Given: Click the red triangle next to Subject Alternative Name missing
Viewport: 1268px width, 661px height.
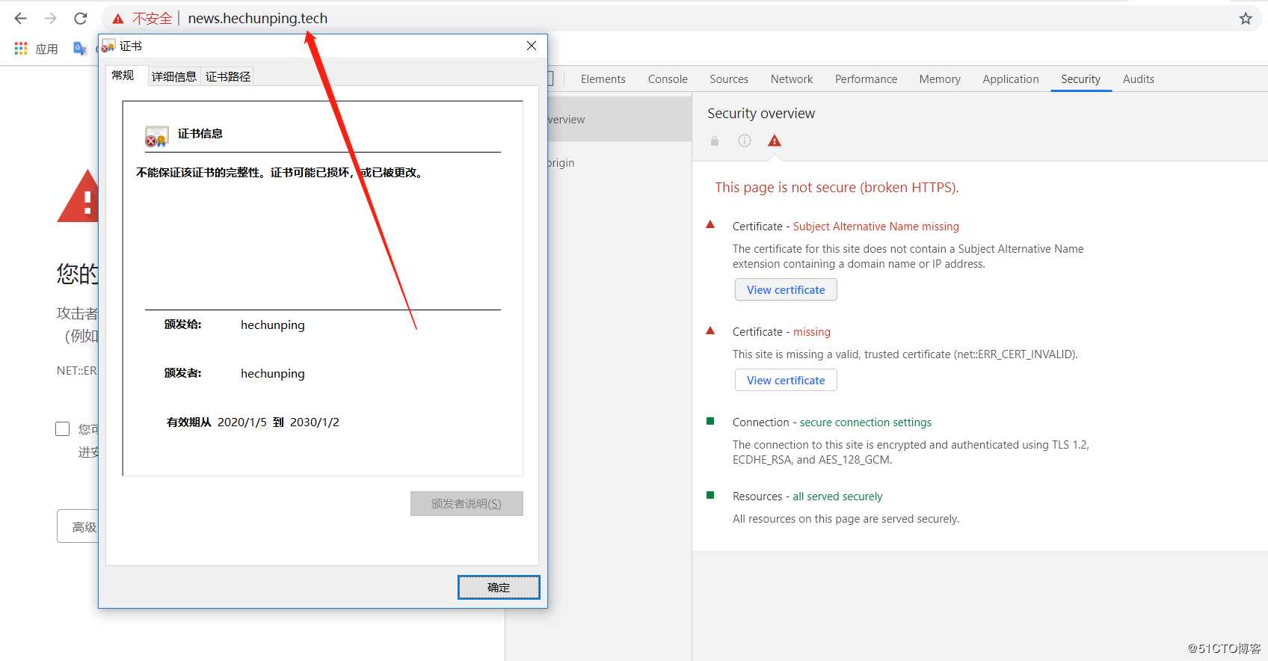Looking at the screenshot, I should (x=710, y=224).
